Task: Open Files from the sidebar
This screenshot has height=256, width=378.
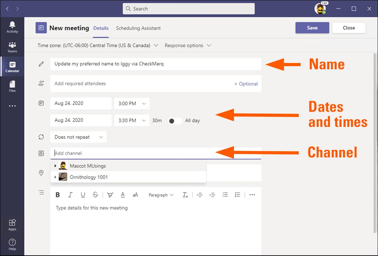Action: (x=12, y=86)
